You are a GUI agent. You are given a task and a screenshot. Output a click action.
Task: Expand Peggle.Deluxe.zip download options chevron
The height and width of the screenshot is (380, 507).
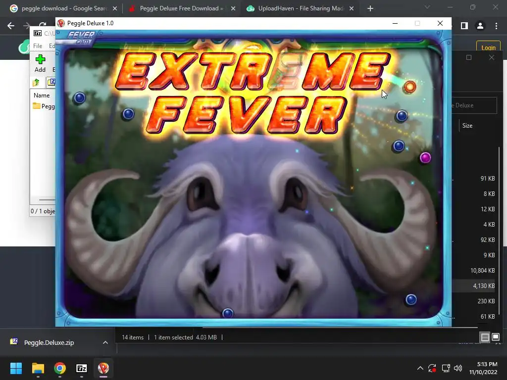[105, 342]
